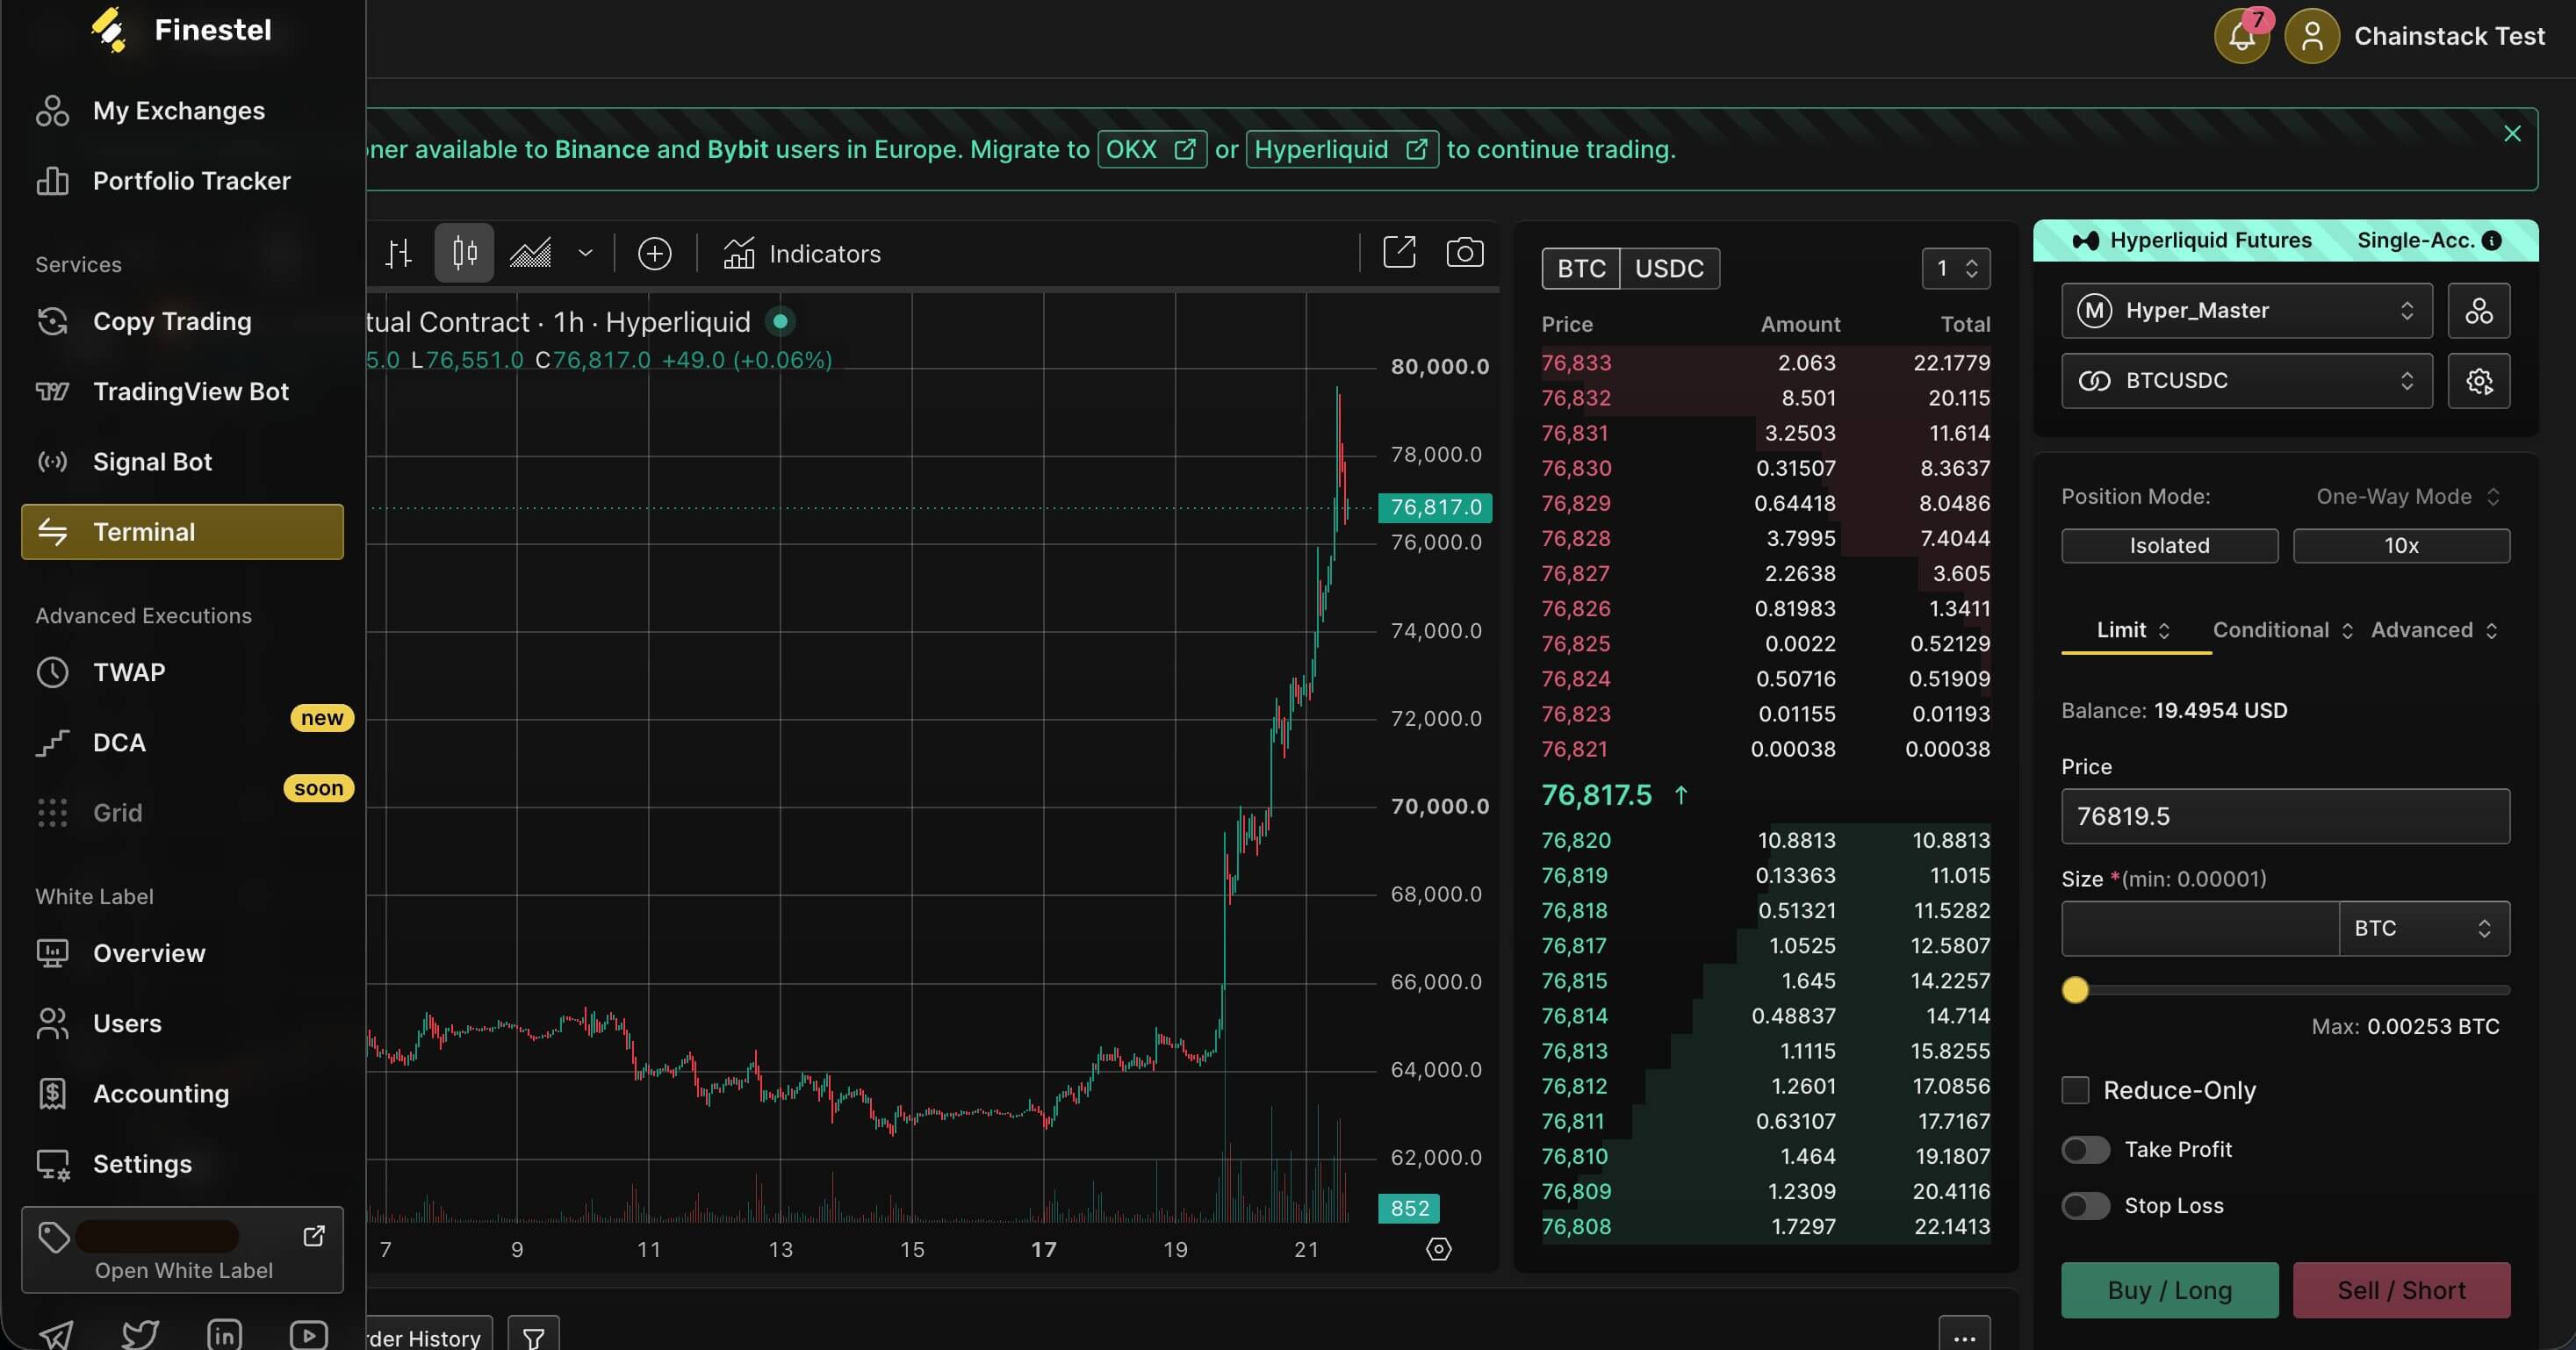Viewport: 2576px width, 1350px height.
Task: Open the order history filter icon
Action: (x=534, y=1336)
